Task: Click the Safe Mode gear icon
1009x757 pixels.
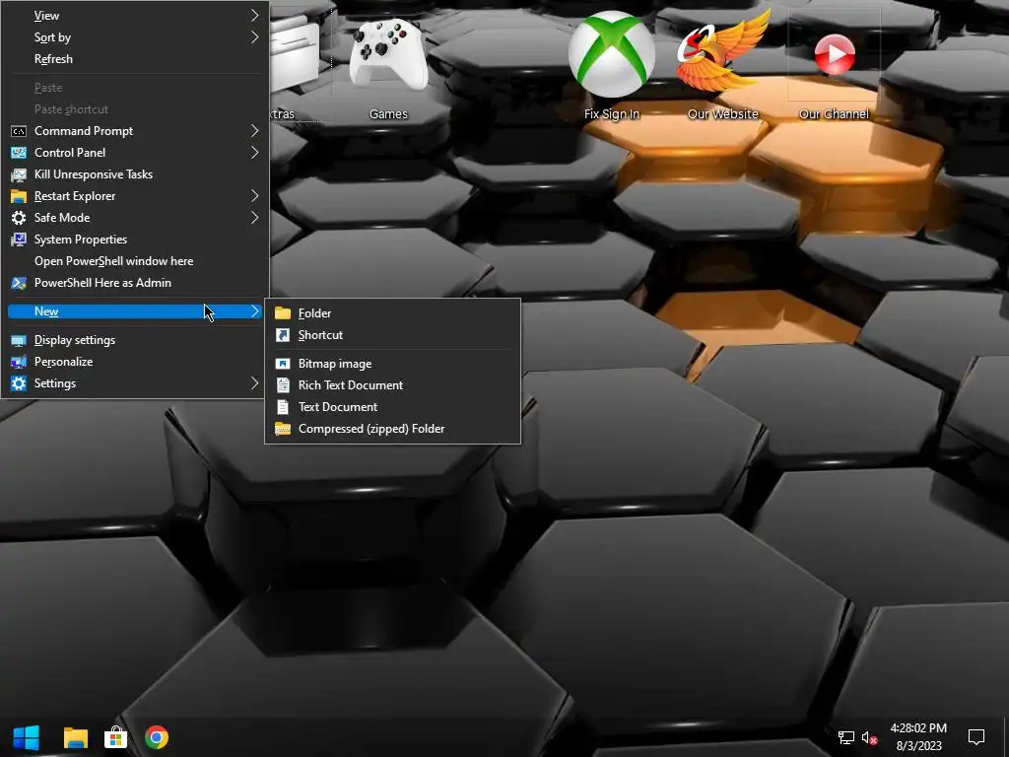Action: coord(19,218)
